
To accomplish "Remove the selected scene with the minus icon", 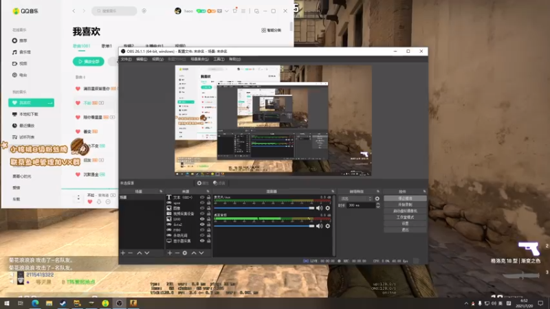I will tap(131, 253).
